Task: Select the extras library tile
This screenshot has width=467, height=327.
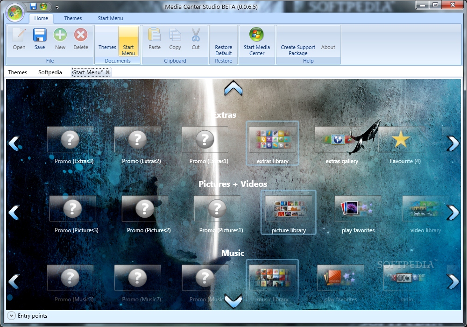Action: [272, 143]
